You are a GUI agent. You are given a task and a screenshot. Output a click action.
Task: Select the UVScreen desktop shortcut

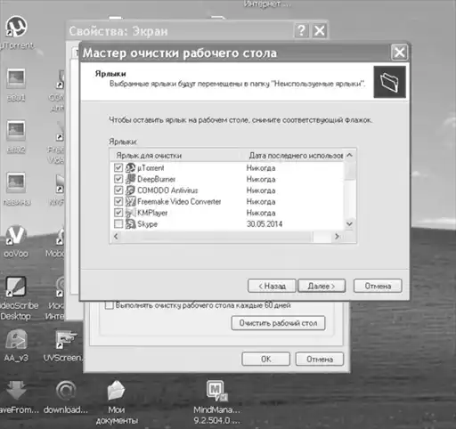[65, 340]
